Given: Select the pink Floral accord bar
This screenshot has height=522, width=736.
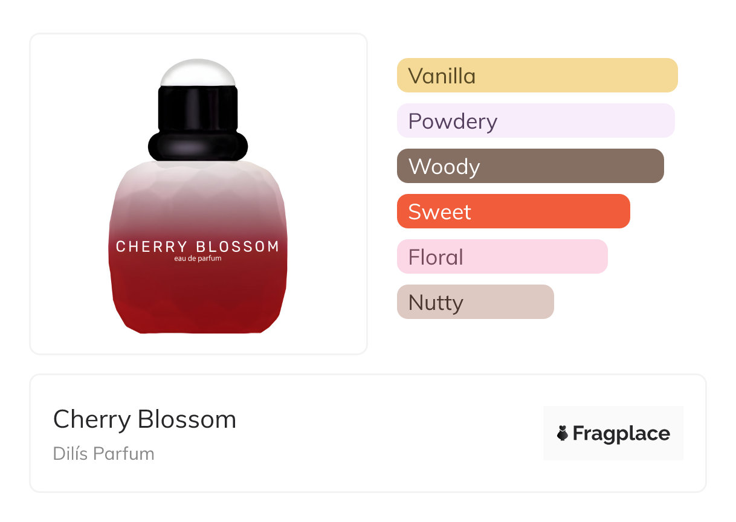Looking at the screenshot, I should point(502,257).
